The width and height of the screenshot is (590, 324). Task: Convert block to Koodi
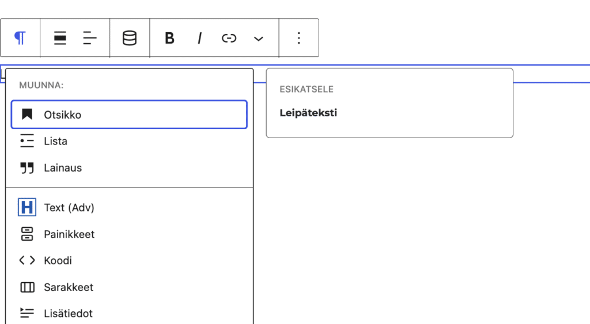[x=129, y=261]
